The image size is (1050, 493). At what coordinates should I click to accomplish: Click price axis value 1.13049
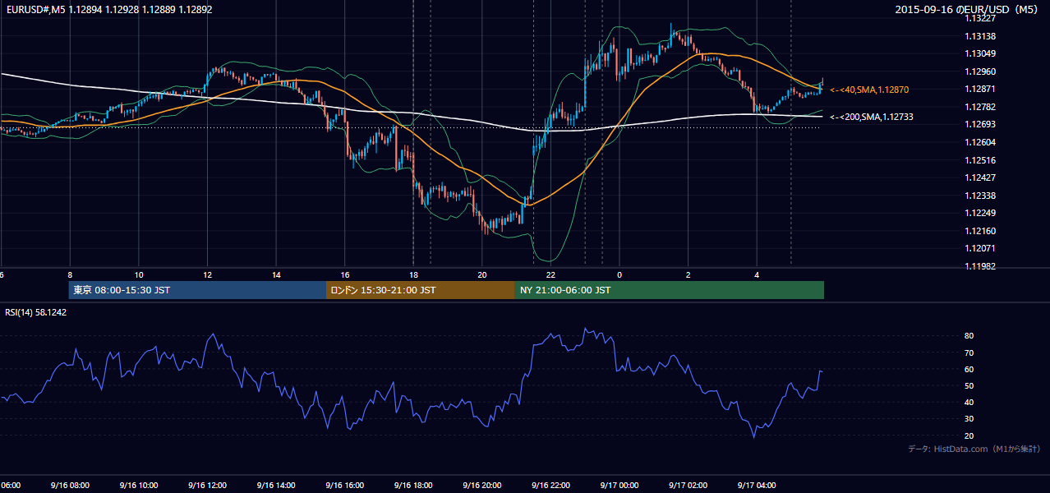[x=980, y=53]
